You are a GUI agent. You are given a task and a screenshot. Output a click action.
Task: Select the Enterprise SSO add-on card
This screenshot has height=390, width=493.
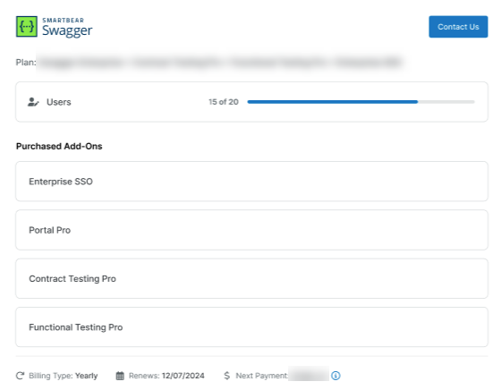(251, 182)
